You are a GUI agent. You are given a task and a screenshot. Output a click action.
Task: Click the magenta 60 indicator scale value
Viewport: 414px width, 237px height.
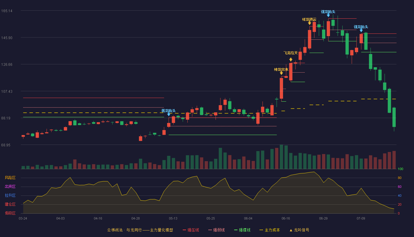pos(400,187)
